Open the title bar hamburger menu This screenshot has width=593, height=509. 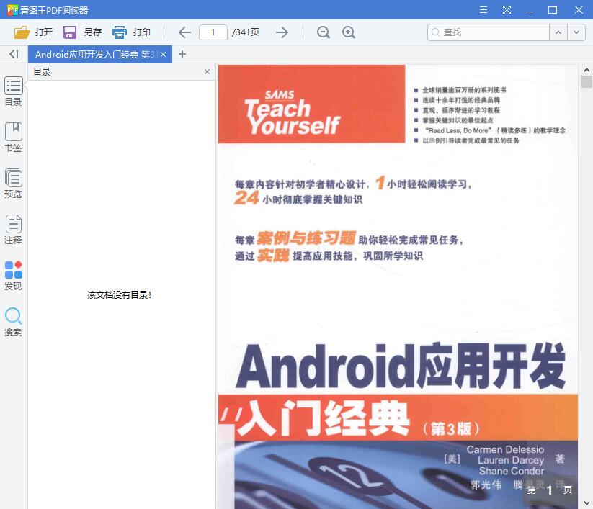(483, 10)
